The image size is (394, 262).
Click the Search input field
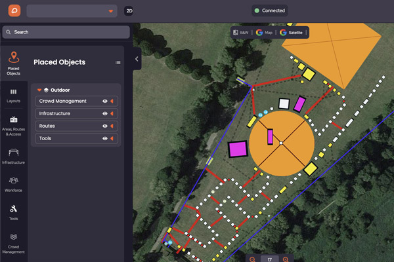(x=66, y=32)
